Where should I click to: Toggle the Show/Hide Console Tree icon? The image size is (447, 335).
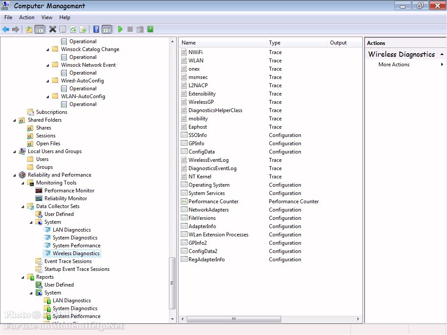[x=40, y=29]
